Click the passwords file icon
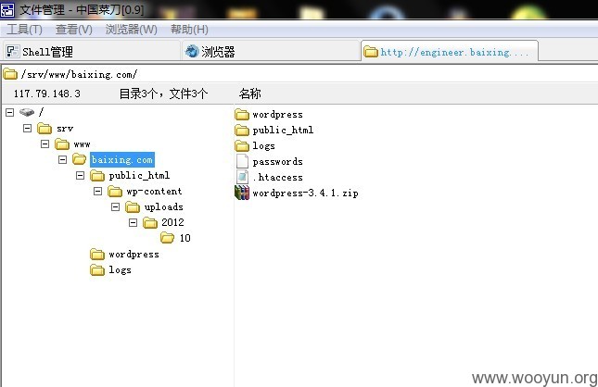Screen dimensions: 598x387 tap(242, 161)
